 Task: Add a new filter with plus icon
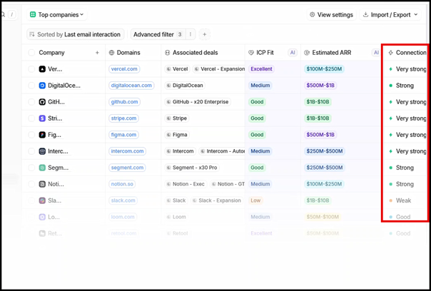(x=204, y=34)
